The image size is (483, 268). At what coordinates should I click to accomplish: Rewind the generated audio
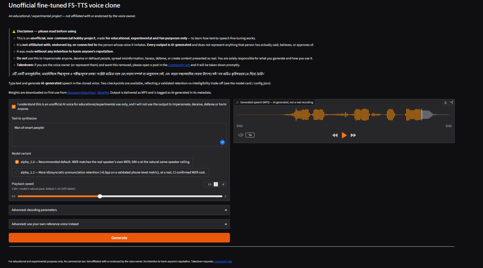[335, 135]
